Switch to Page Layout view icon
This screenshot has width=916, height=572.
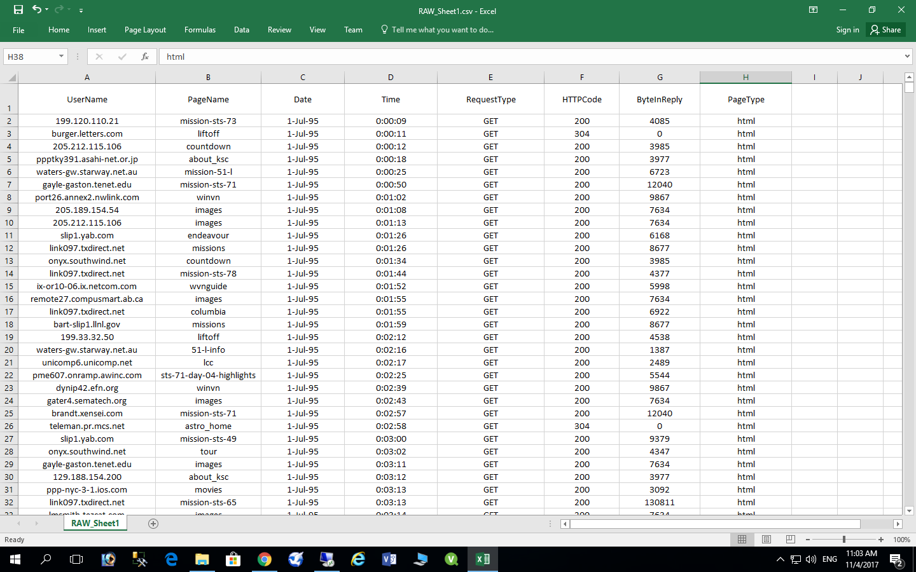coord(767,540)
